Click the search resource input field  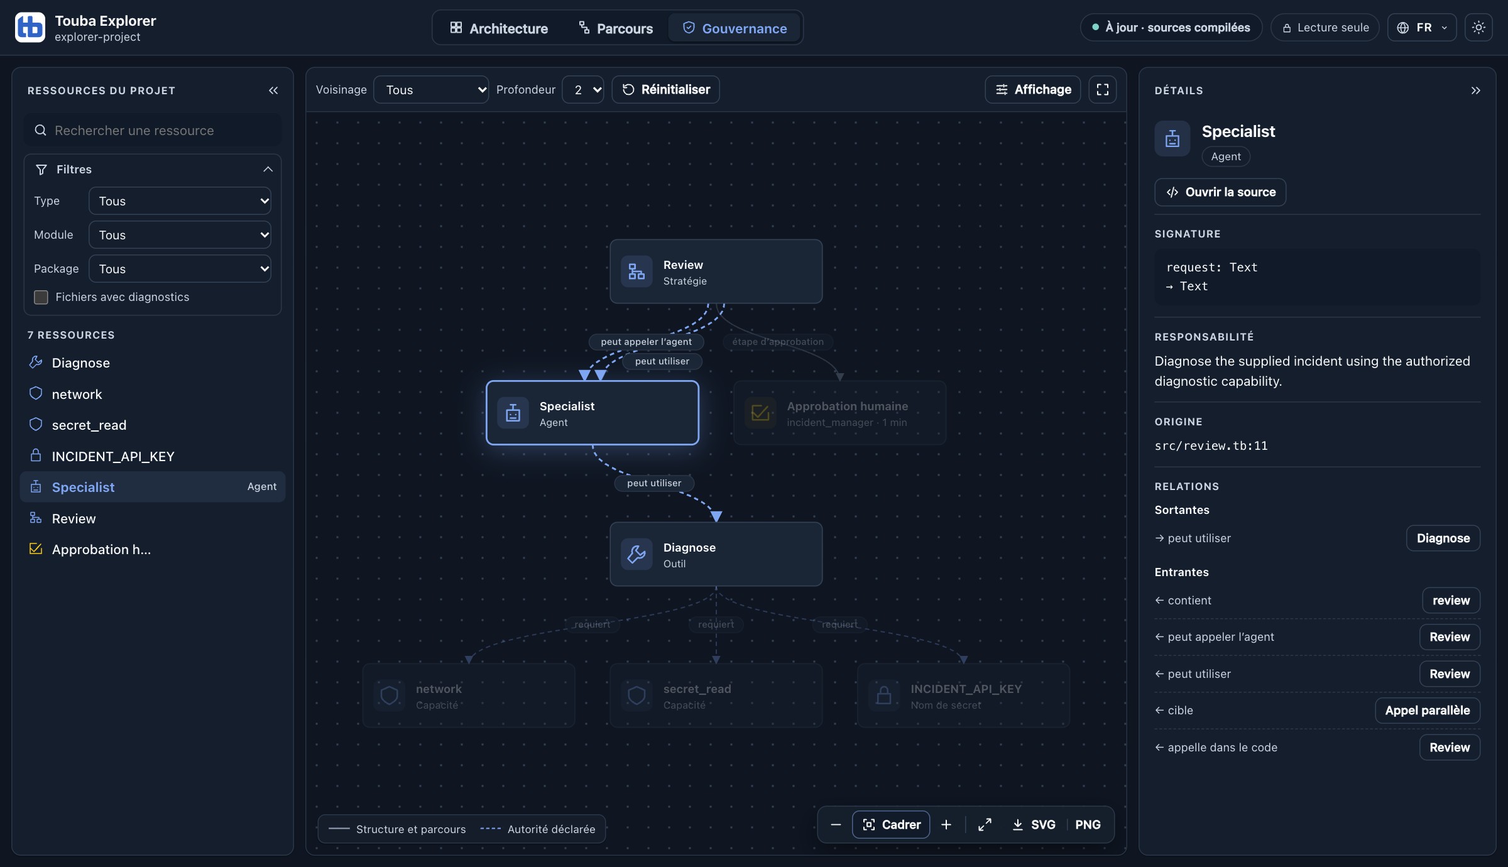(153, 131)
